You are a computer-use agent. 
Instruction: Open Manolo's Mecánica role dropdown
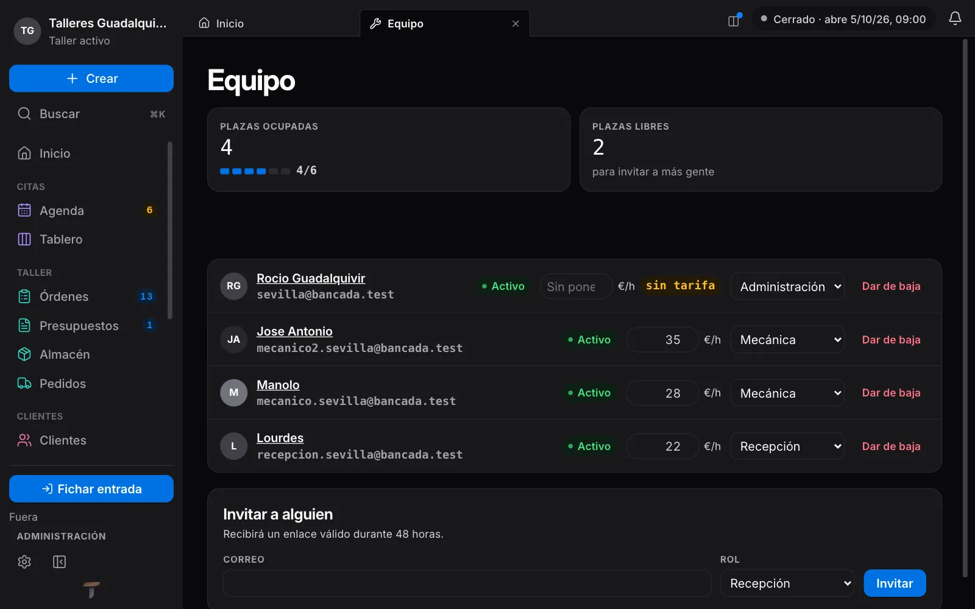[787, 393]
